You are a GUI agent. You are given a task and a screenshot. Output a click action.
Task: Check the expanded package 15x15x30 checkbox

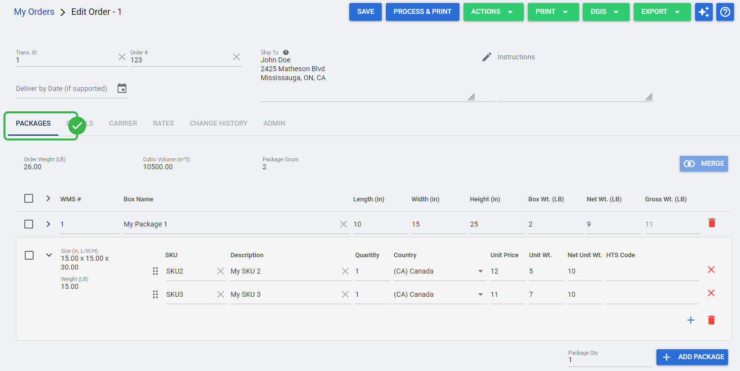29,255
